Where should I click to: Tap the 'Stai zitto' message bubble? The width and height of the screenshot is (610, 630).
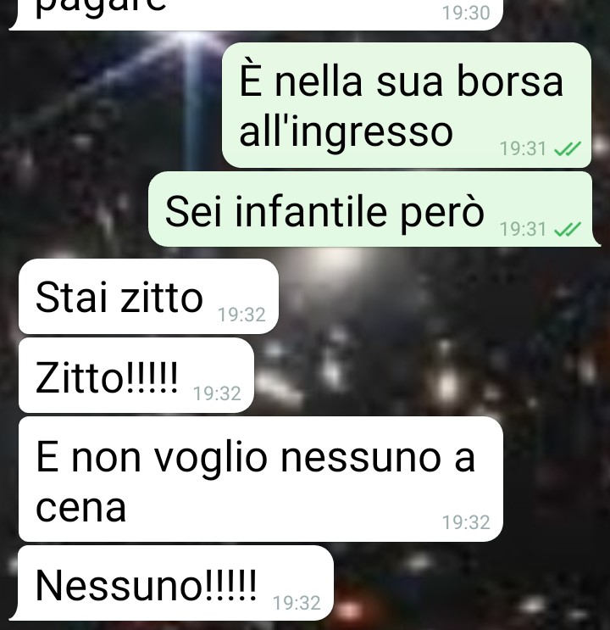(148, 296)
